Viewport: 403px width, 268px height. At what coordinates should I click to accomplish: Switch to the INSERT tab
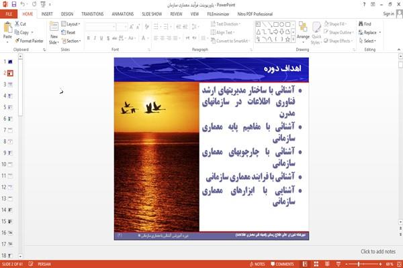click(x=47, y=14)
